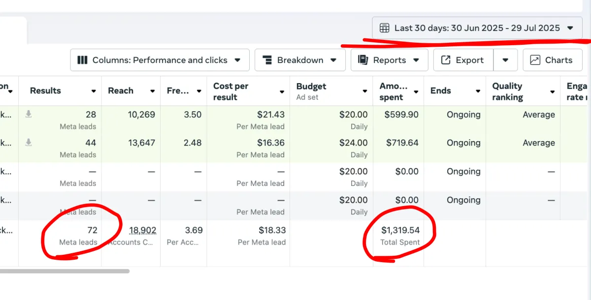
Task: Click the columns icon beside Performance and clicks
Action: click(x=83, y=60)
